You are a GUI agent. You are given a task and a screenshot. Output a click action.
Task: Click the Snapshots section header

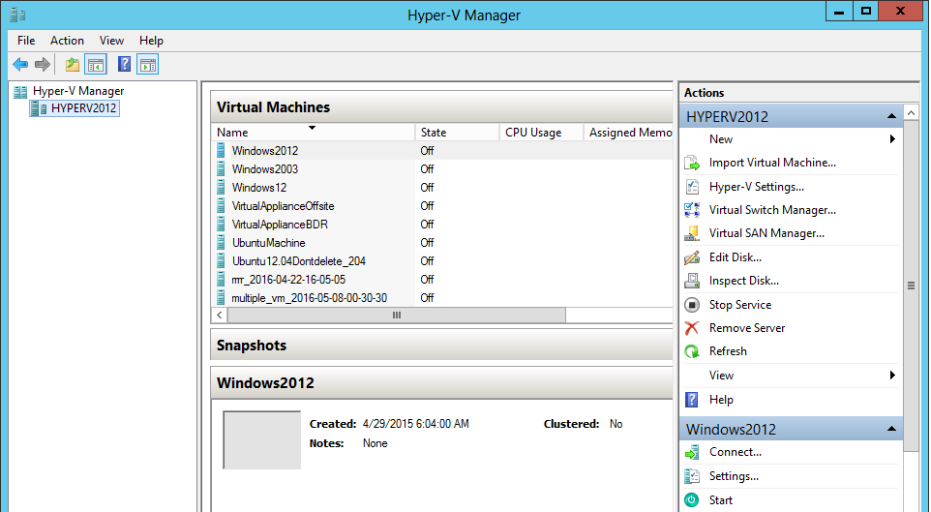[x=442, y=346]
